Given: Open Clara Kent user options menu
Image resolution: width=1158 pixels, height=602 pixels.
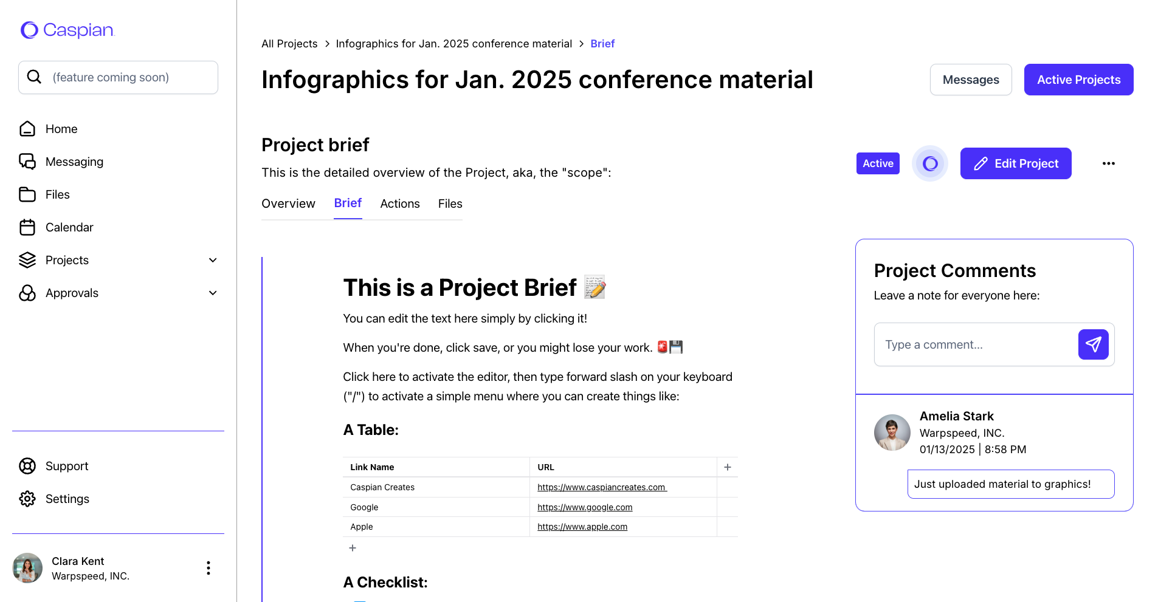Looking at the screenshot, I should pos(209,568).
